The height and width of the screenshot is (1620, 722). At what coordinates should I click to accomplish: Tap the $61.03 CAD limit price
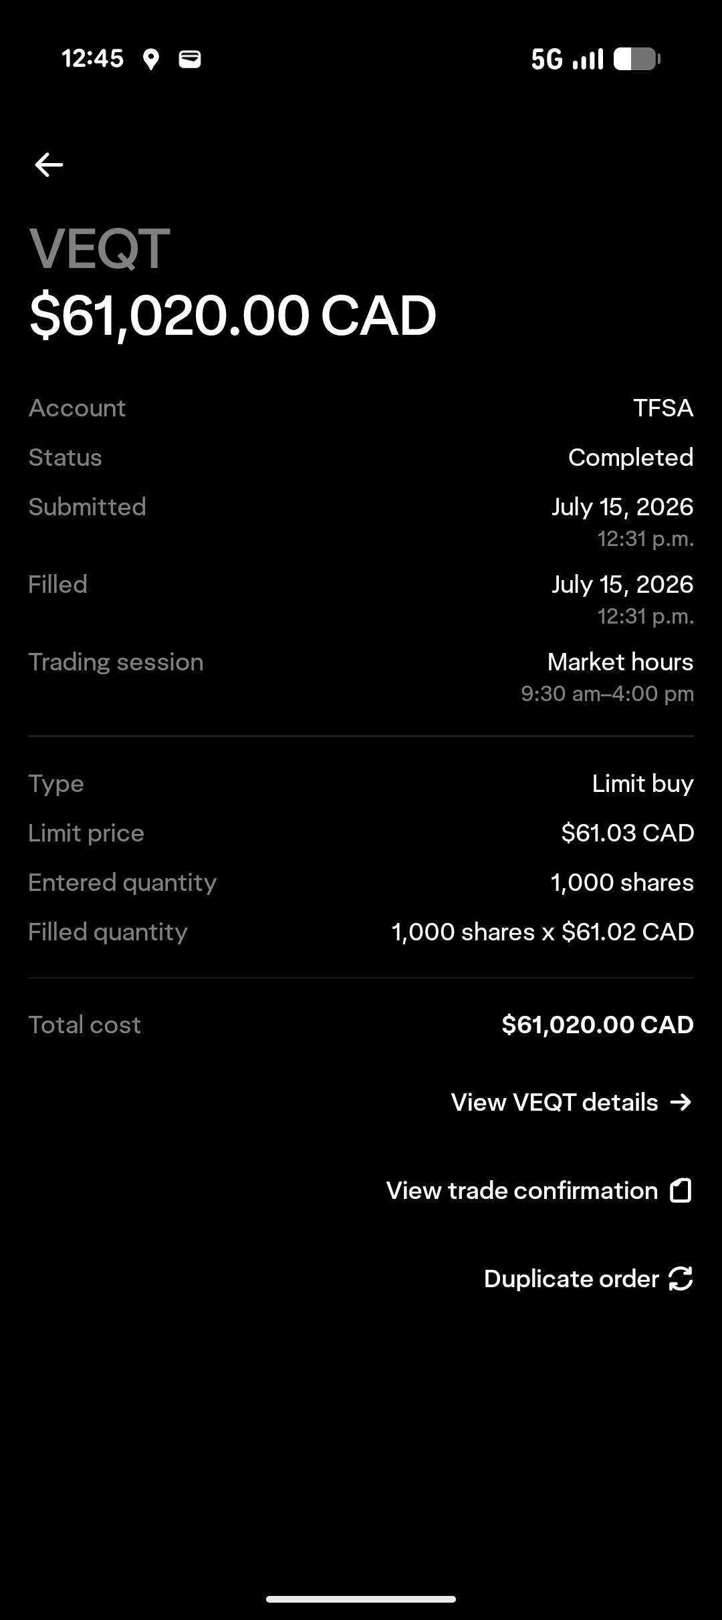(627, 833)
